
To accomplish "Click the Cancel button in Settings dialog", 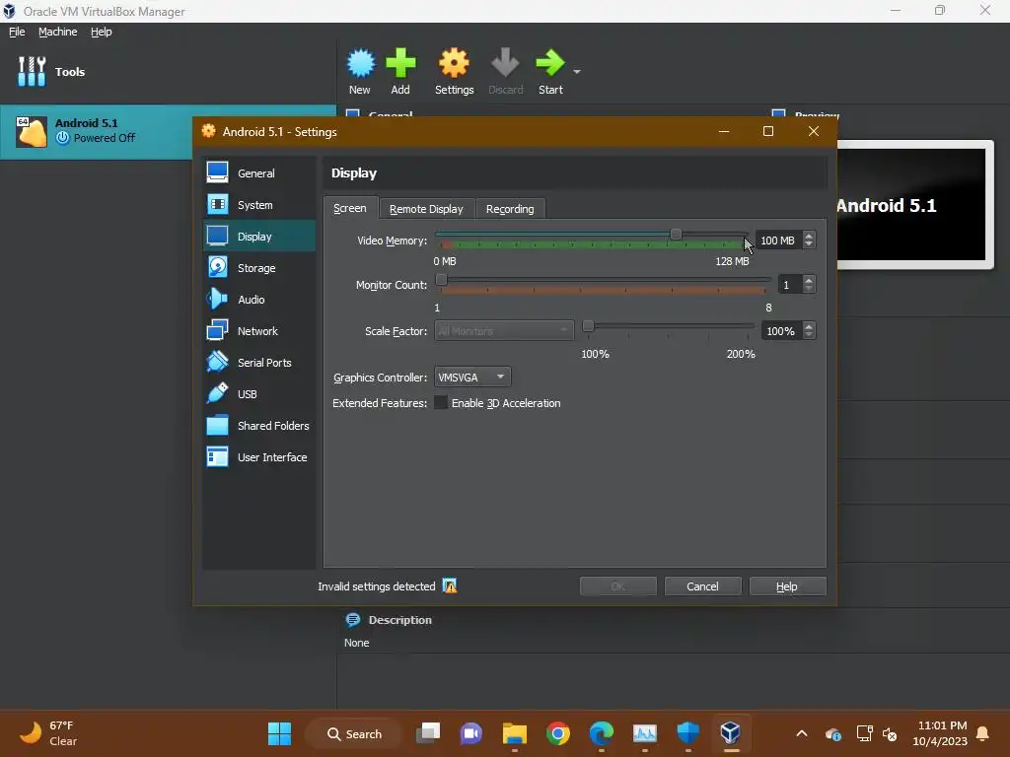I will click(702, 586).
